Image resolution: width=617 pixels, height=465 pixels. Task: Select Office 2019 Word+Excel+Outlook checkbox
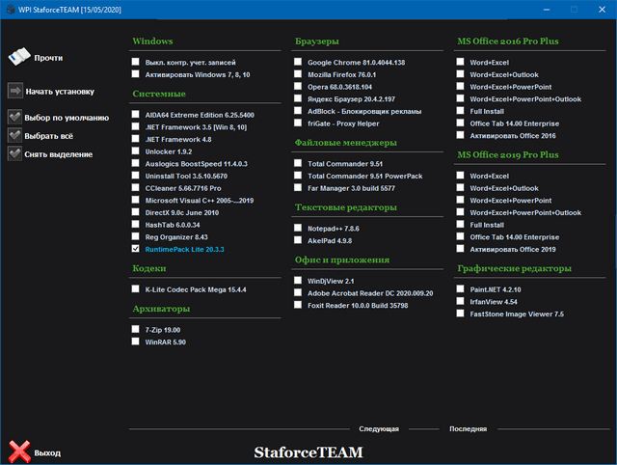460,187
